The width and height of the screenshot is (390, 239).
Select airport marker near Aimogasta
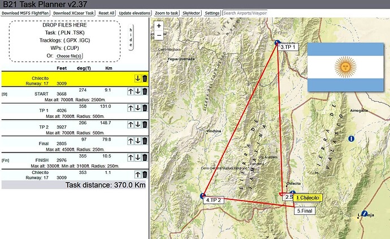(351, 138)
